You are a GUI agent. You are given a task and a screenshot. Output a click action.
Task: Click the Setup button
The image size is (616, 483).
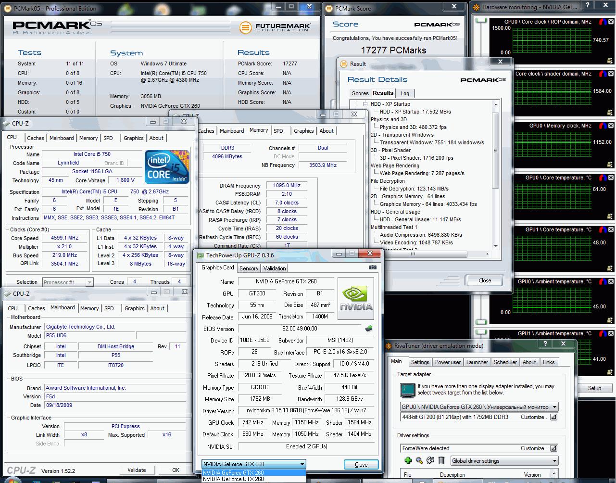[594, 388]
